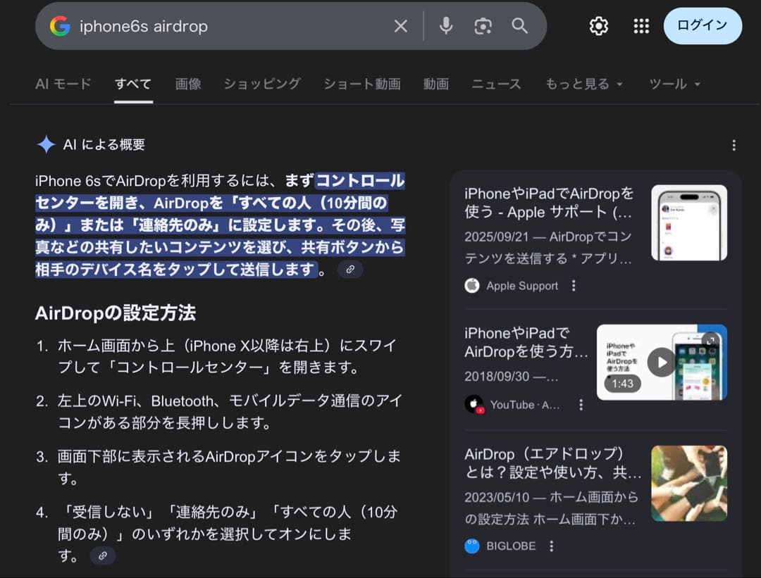Switch to 画像 tab
The width and height of the screenshot is (761, 578).
188,84
